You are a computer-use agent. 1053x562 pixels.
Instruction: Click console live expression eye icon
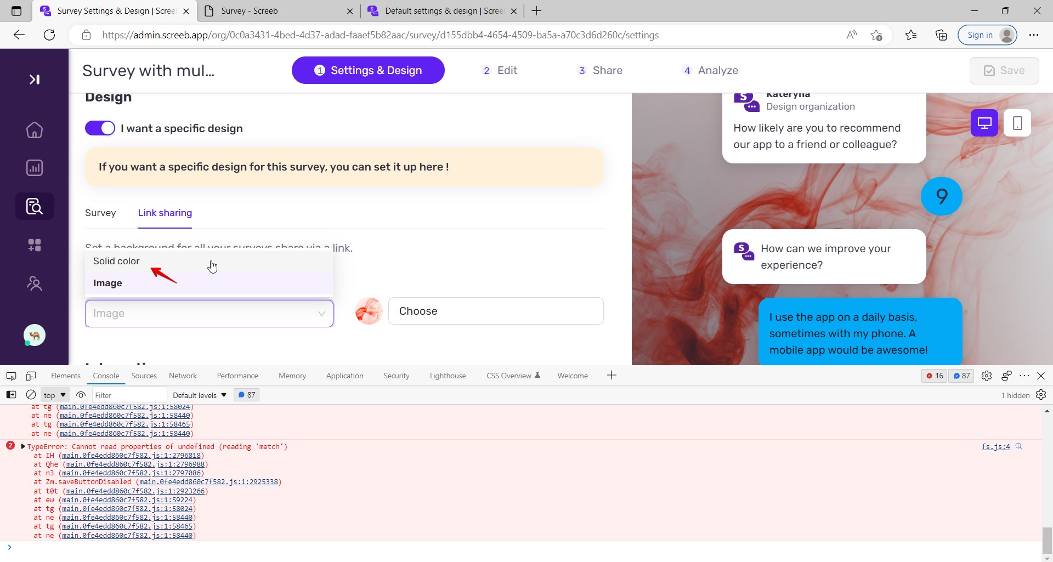81,395
